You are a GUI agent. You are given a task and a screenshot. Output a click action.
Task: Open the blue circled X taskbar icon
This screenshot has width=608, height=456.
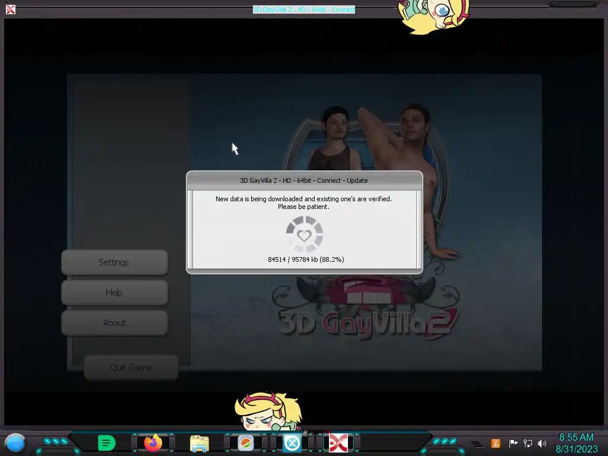tap(292, 443)
